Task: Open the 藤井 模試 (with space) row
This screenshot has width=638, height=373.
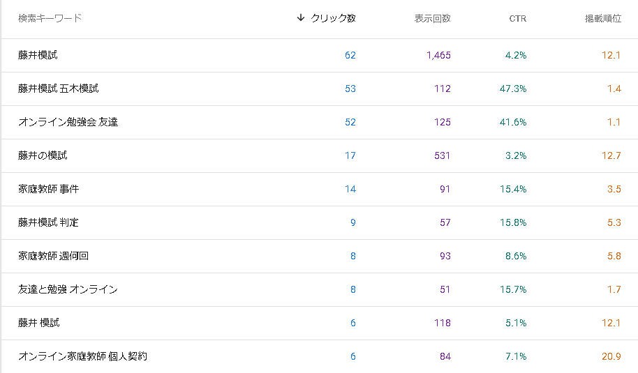Action: pos(320,323)
